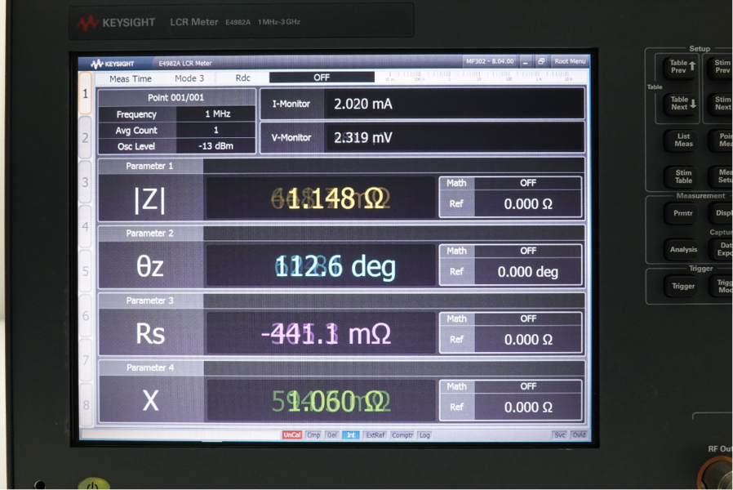Open the Root Menu
Viewport: 733px width, 490px height.
[570, 62]
